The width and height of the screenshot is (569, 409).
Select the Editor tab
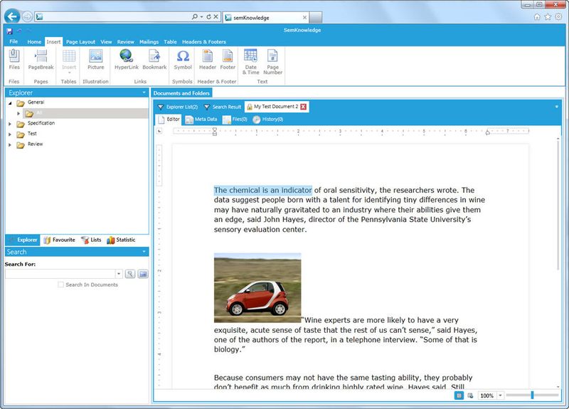169,119
